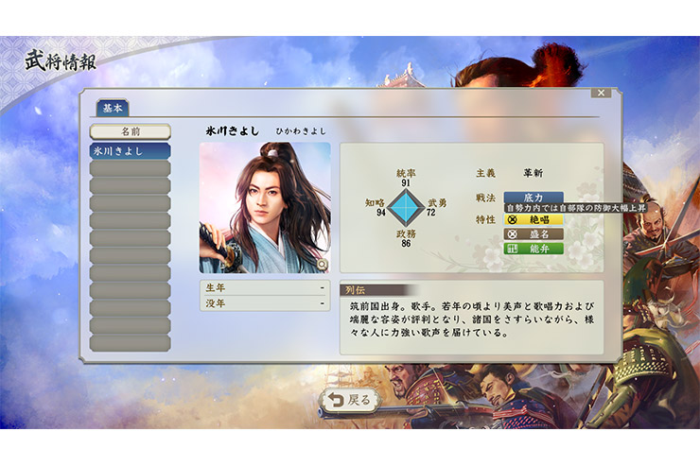
Task: Click the officer portrait image
Action: 265,208
